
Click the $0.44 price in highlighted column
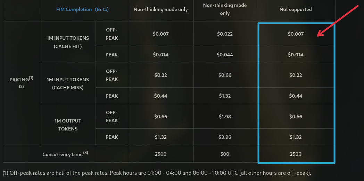tap(296, 96)
